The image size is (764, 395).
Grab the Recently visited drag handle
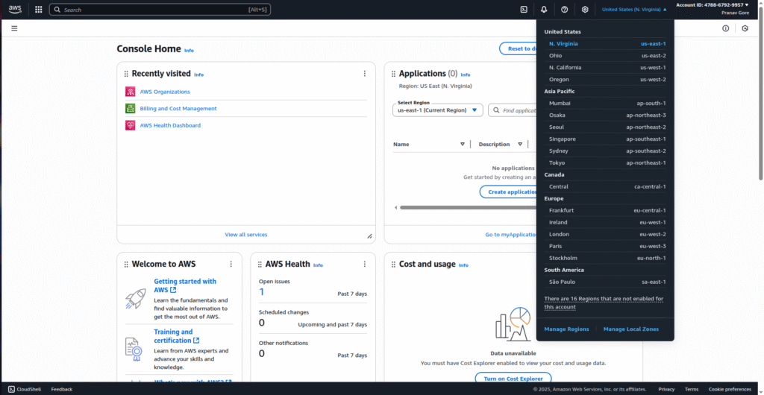[x=126, y=74]
